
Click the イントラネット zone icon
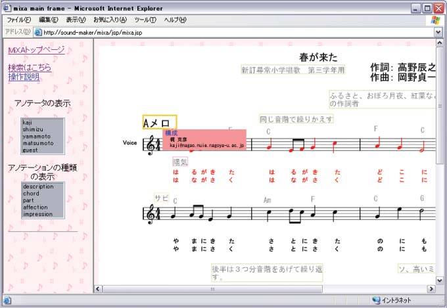click(x=376, y=300)
